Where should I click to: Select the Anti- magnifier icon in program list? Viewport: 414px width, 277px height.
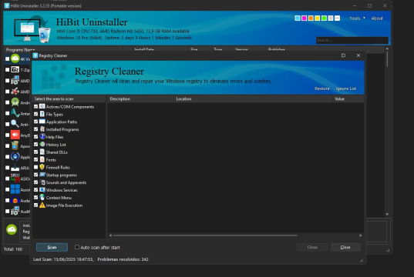tap(15, 124)
